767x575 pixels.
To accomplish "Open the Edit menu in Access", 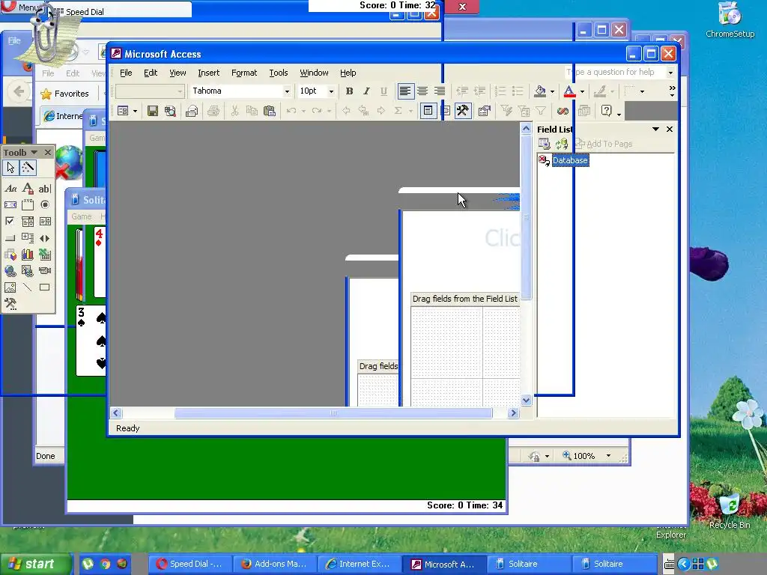I will click(151, 73).
